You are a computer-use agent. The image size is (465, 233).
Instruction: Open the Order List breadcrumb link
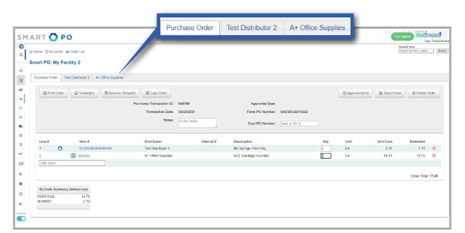pos(76,52)
